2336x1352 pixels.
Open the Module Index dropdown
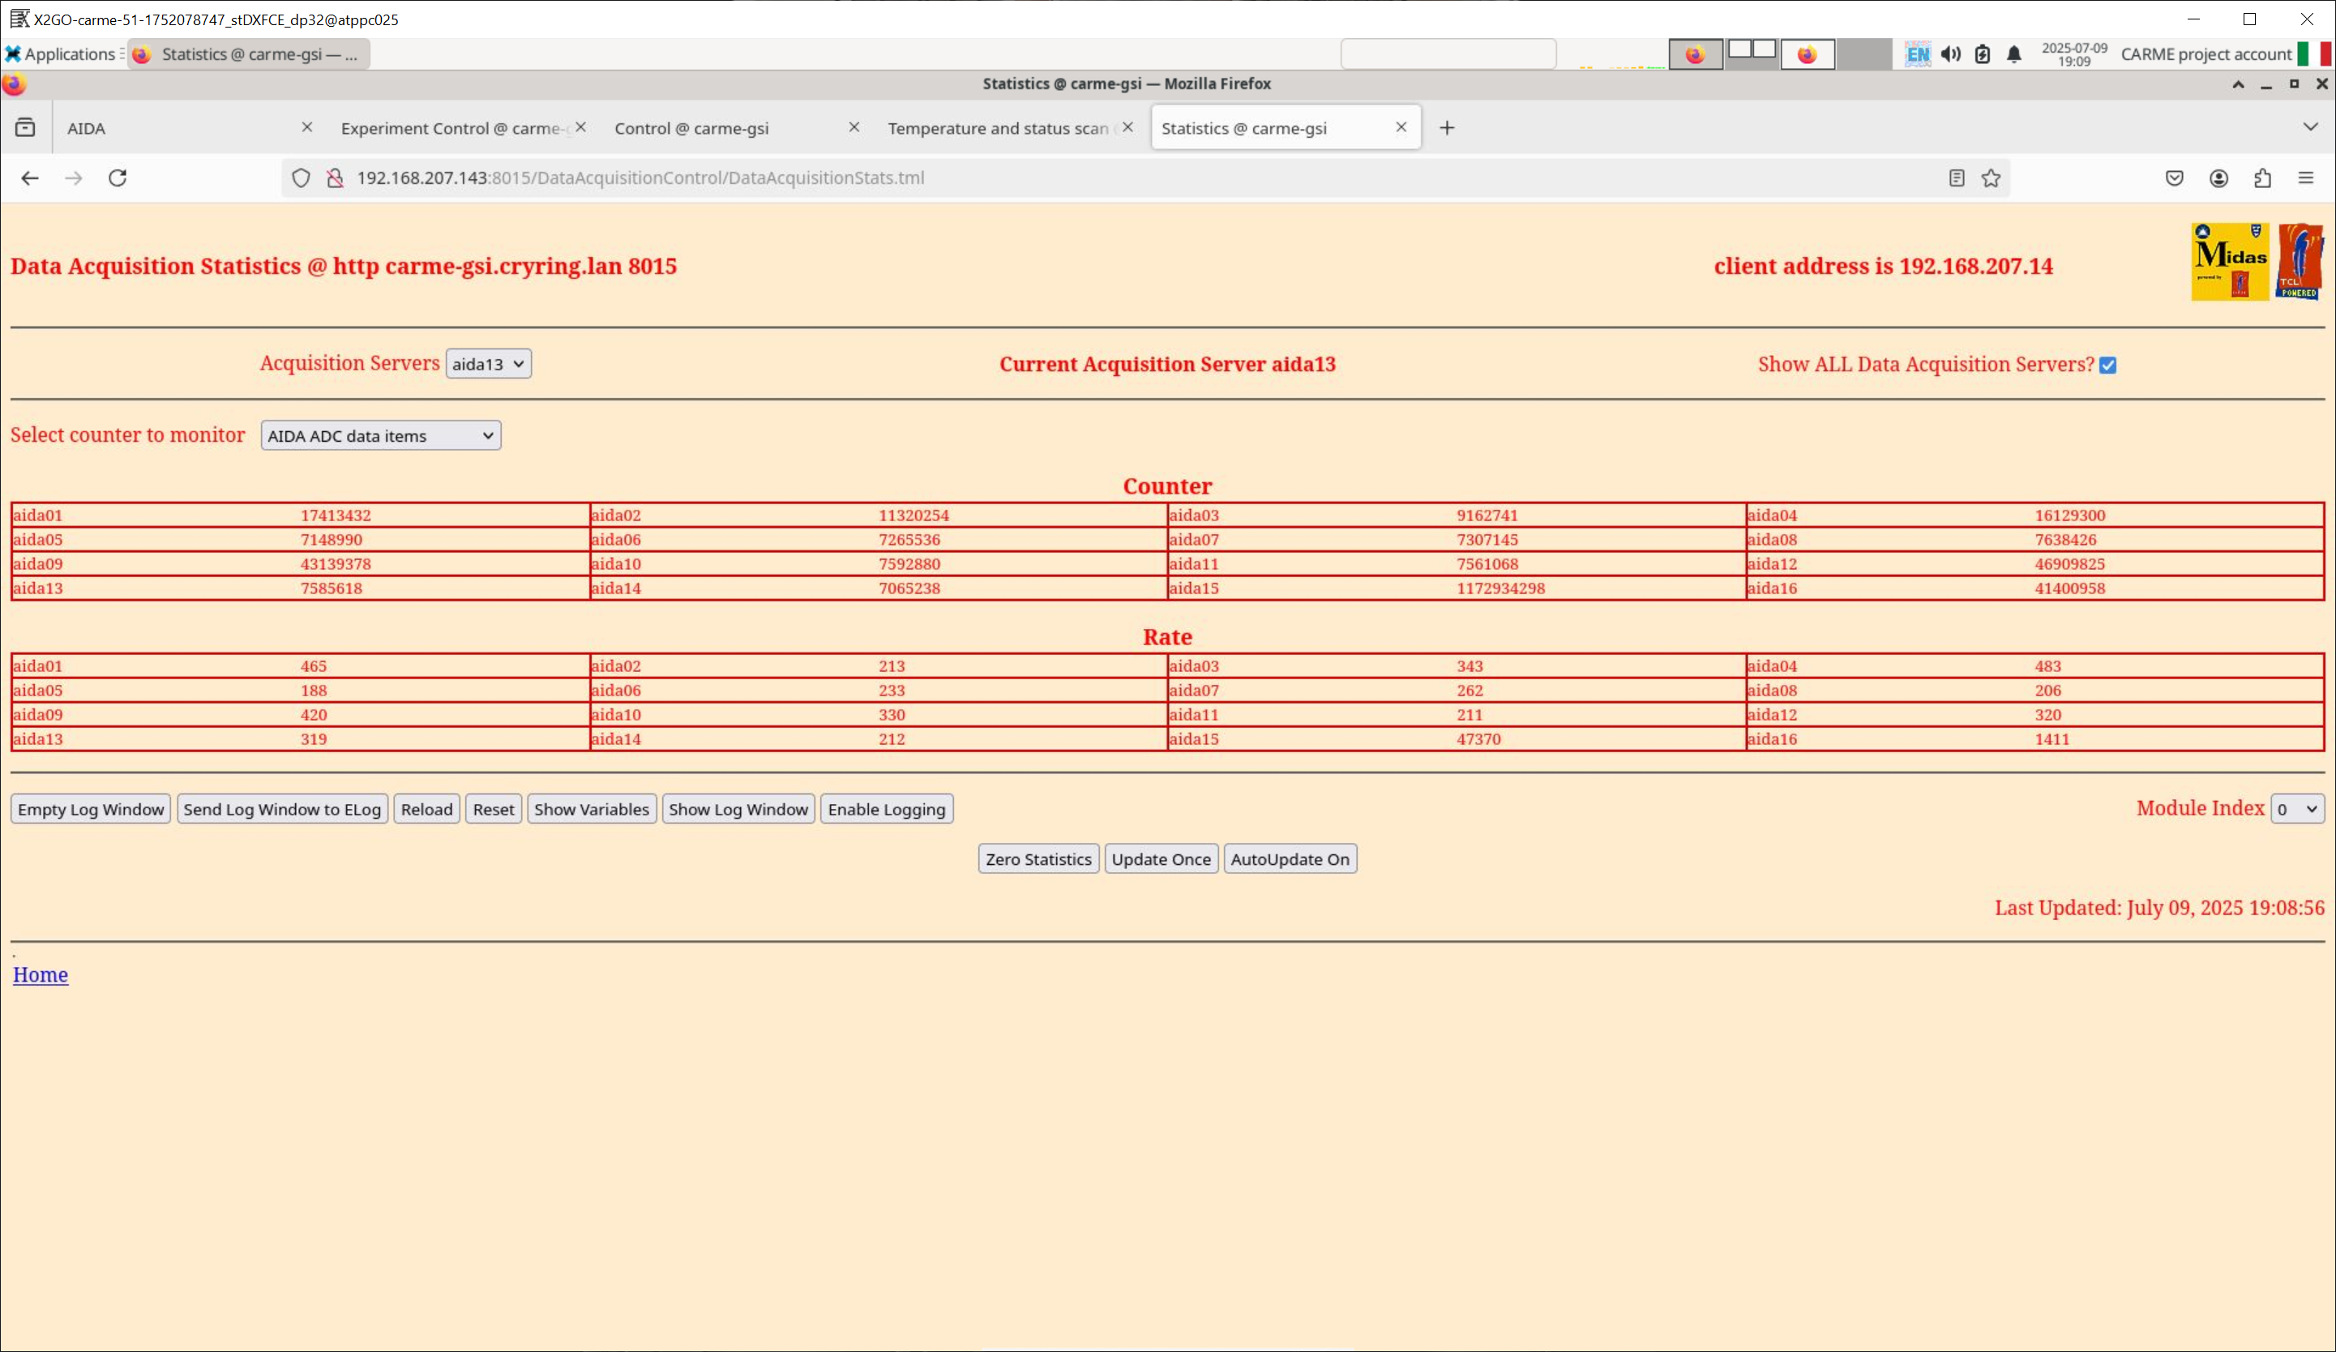tap(2296, 809)
